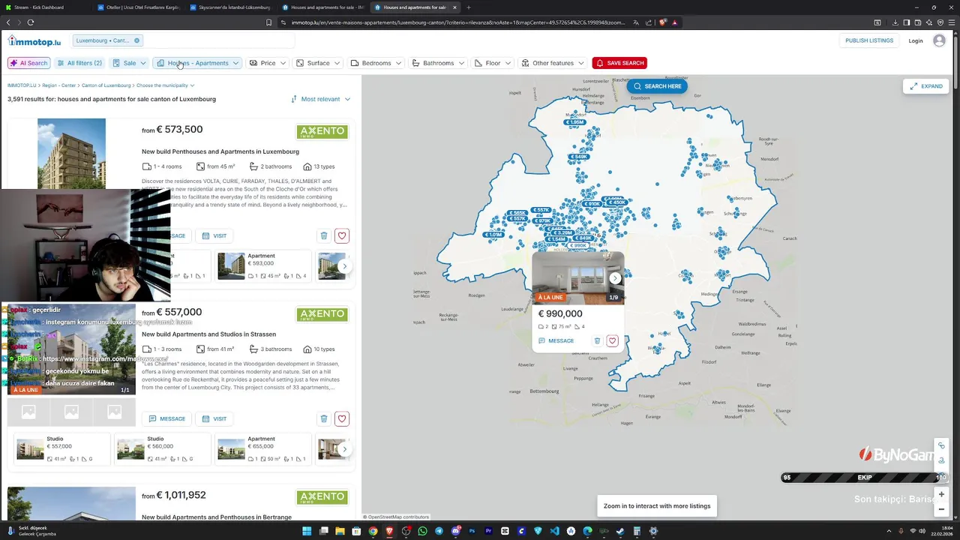Image resolution: width=960 pixels, height=540 pixels.
Task: Click the €549K map price marker
Action: pyautogui.click(x=578, y=157)
